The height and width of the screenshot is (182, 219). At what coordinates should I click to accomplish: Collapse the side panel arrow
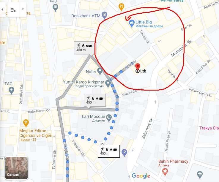tap(2, 10)
